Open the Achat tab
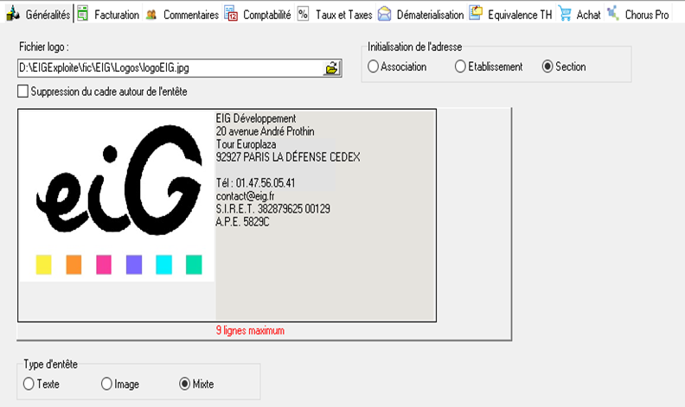 click(579, 15)
